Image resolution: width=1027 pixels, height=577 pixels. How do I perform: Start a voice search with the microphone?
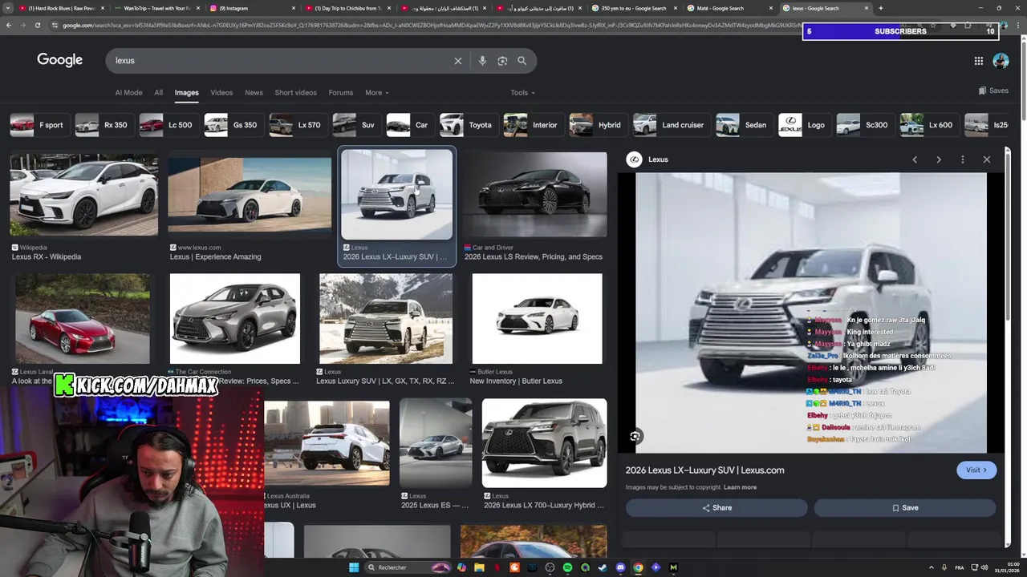pos(482,61)
